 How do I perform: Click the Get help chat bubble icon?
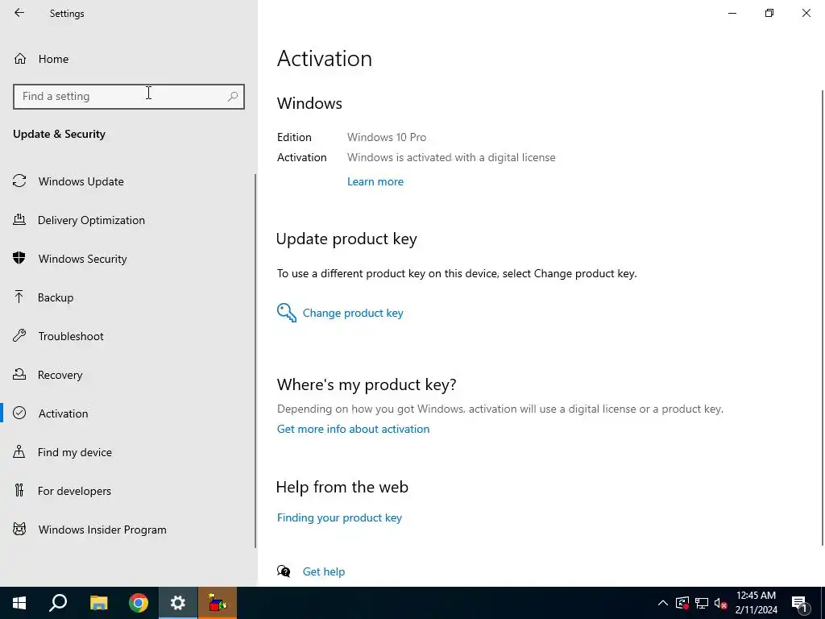coord(284,571)
